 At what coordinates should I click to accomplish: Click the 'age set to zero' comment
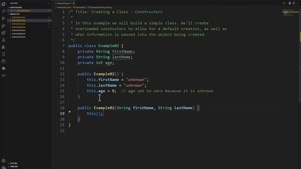coord(167,91)
